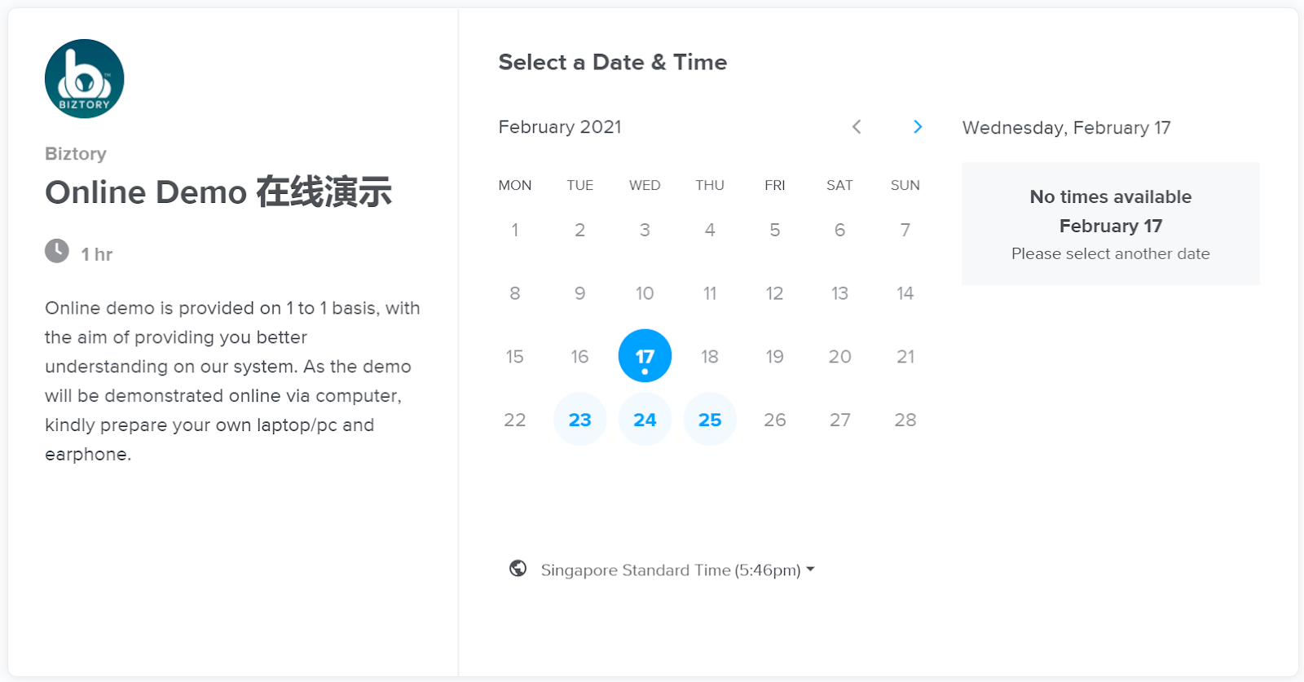1304x682 pixels.
Task: Select February 24 on calendar
Action: (x=645, y=420)
